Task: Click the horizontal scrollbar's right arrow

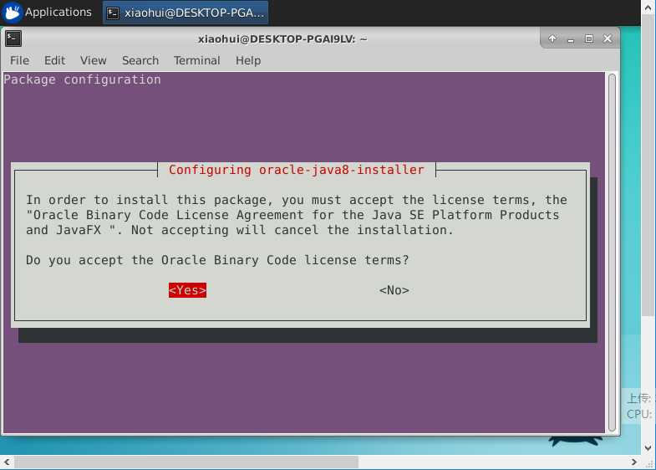Action: [634, 462]
